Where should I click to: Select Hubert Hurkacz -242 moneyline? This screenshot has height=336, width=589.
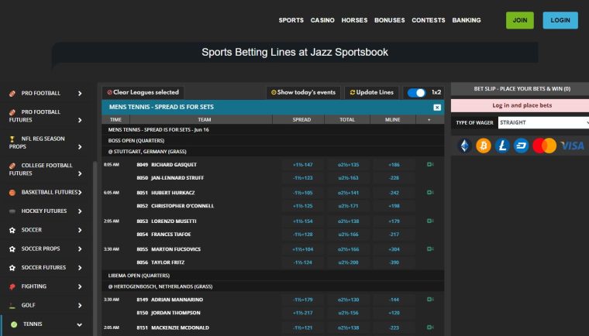[x=394, y=193]
